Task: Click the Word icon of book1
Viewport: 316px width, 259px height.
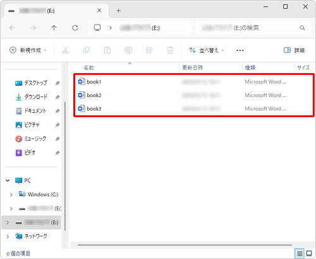Action: coord(82,81)
